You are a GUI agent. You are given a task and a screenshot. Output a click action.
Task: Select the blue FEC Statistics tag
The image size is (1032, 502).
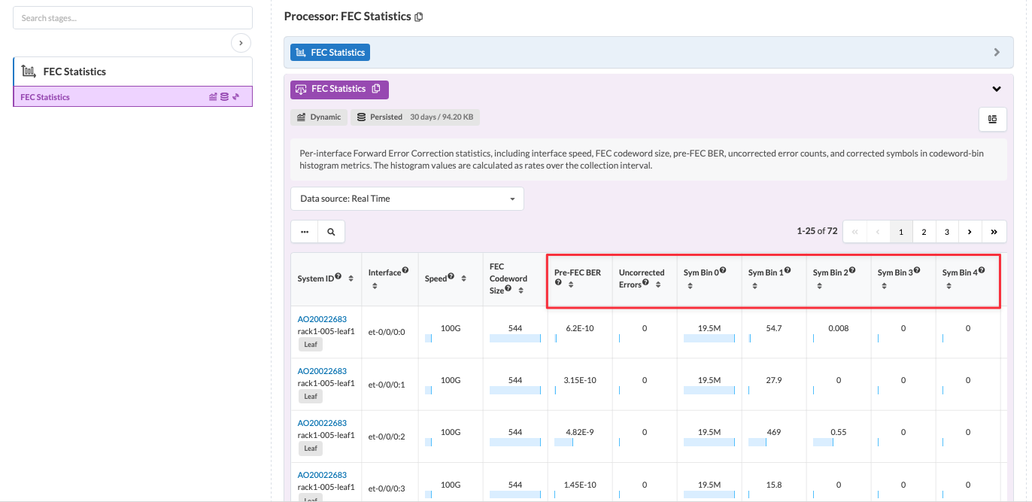coord(330,53)
